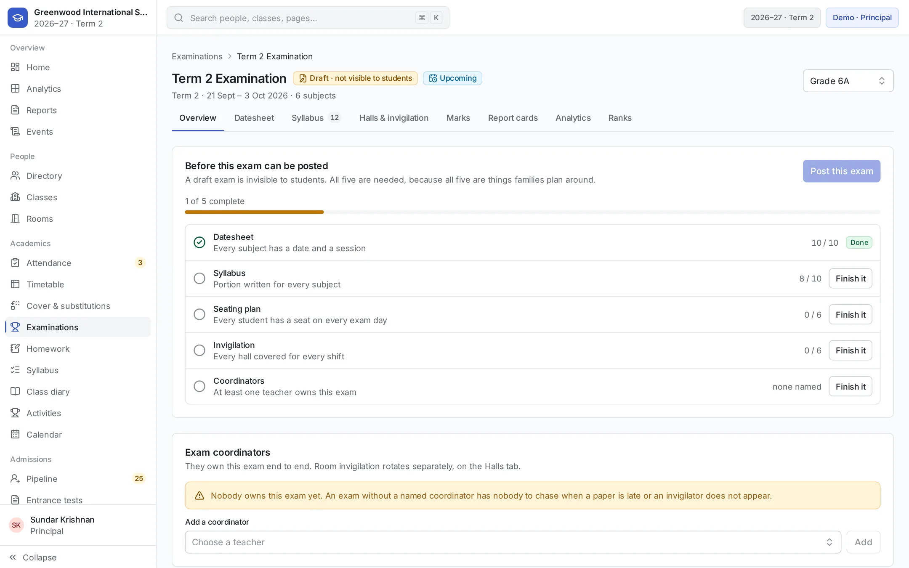Click the Rooms door icon
This screenshot has height=568, width=909.
(15, 219)
